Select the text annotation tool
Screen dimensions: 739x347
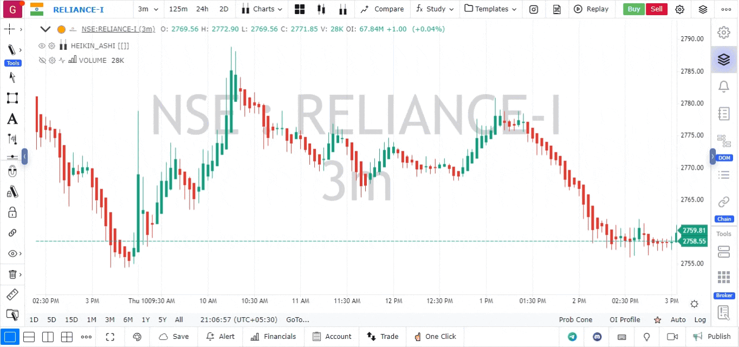[12, 119]
